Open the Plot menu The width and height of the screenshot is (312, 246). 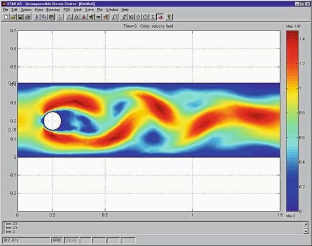[x=100, y=10]
